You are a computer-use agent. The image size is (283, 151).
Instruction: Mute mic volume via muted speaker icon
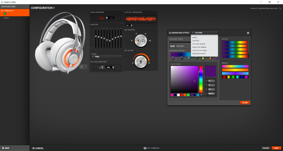pyautogui.click(x=133, y=63)
